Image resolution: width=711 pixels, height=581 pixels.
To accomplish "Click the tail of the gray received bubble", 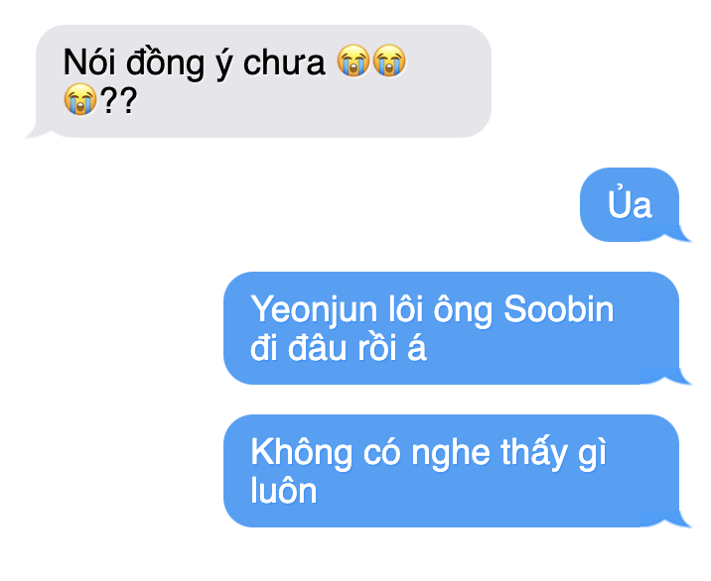I will click(x=37, y=131).
